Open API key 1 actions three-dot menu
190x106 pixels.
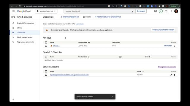(174, 46)
